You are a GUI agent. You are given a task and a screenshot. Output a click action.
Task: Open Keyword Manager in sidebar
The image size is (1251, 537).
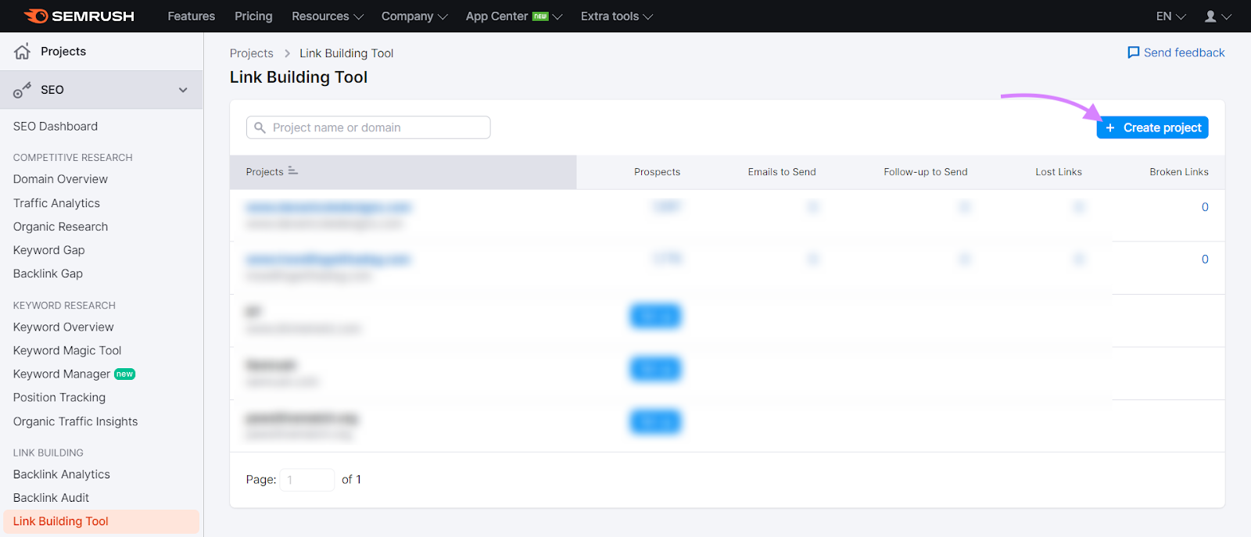62,374
